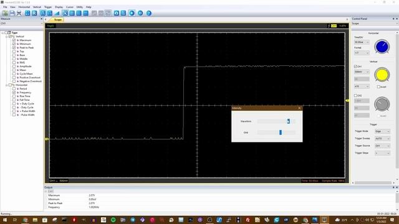
Task: Toggle the Minimum measurement checkbox
Action: (x=14, y=44)
